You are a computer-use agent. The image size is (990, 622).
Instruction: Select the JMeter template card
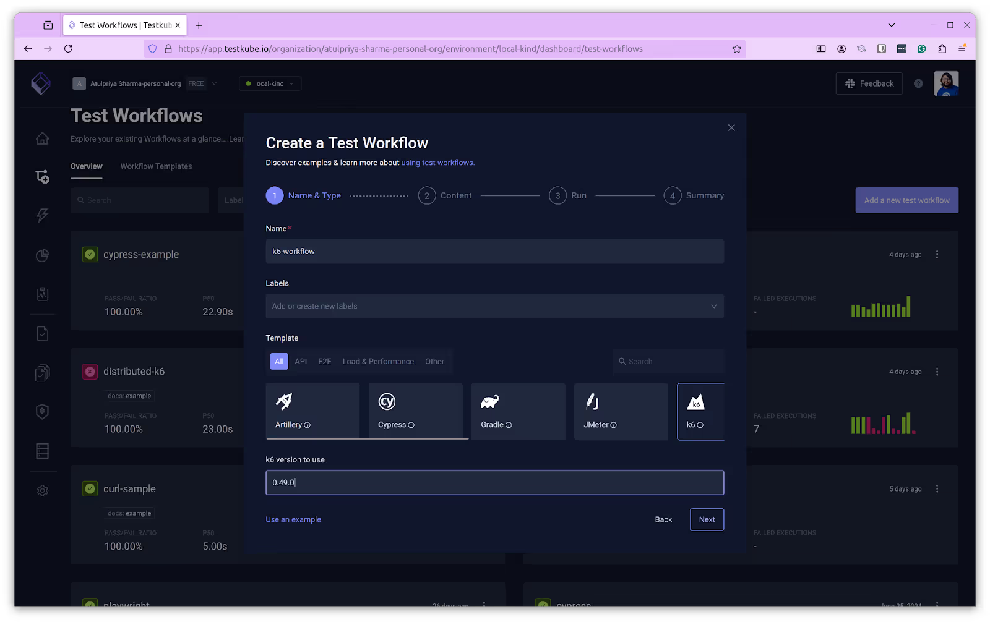coord(621,411)
